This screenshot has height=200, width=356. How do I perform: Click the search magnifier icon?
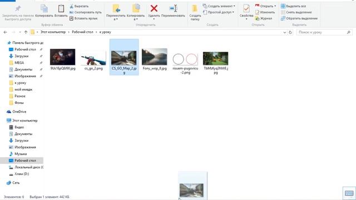(x=349, y=32)
